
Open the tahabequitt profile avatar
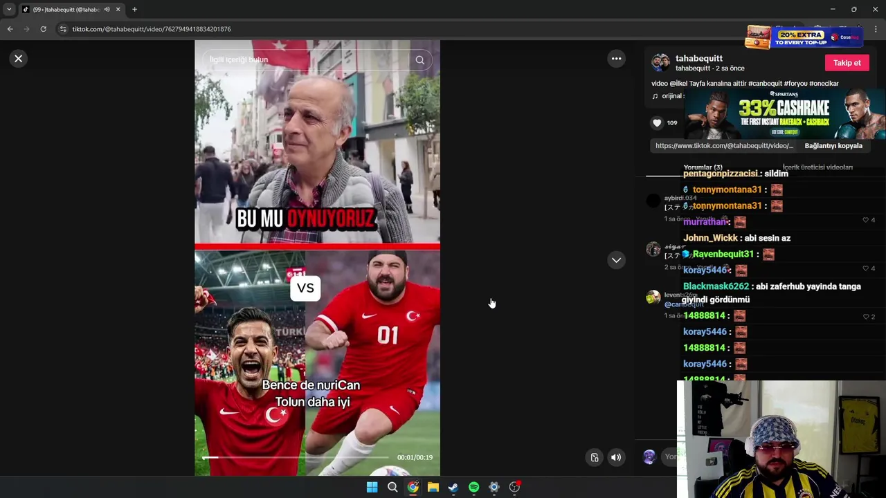click(660, 63)
